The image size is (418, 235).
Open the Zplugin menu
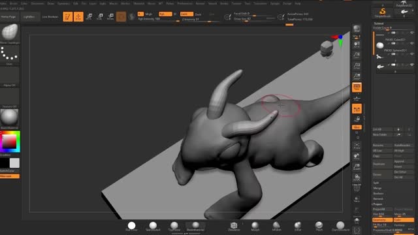[x=275, y=3]
